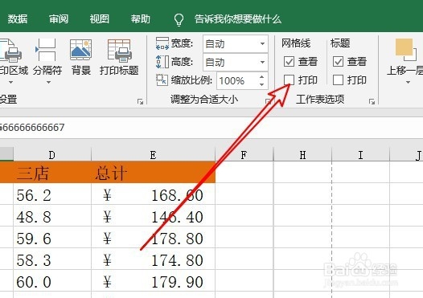Image resolution: width=423 pixels, height=298 pixels.
Task: Select the cell containing 58.3
Action: [x=52, y=259]
